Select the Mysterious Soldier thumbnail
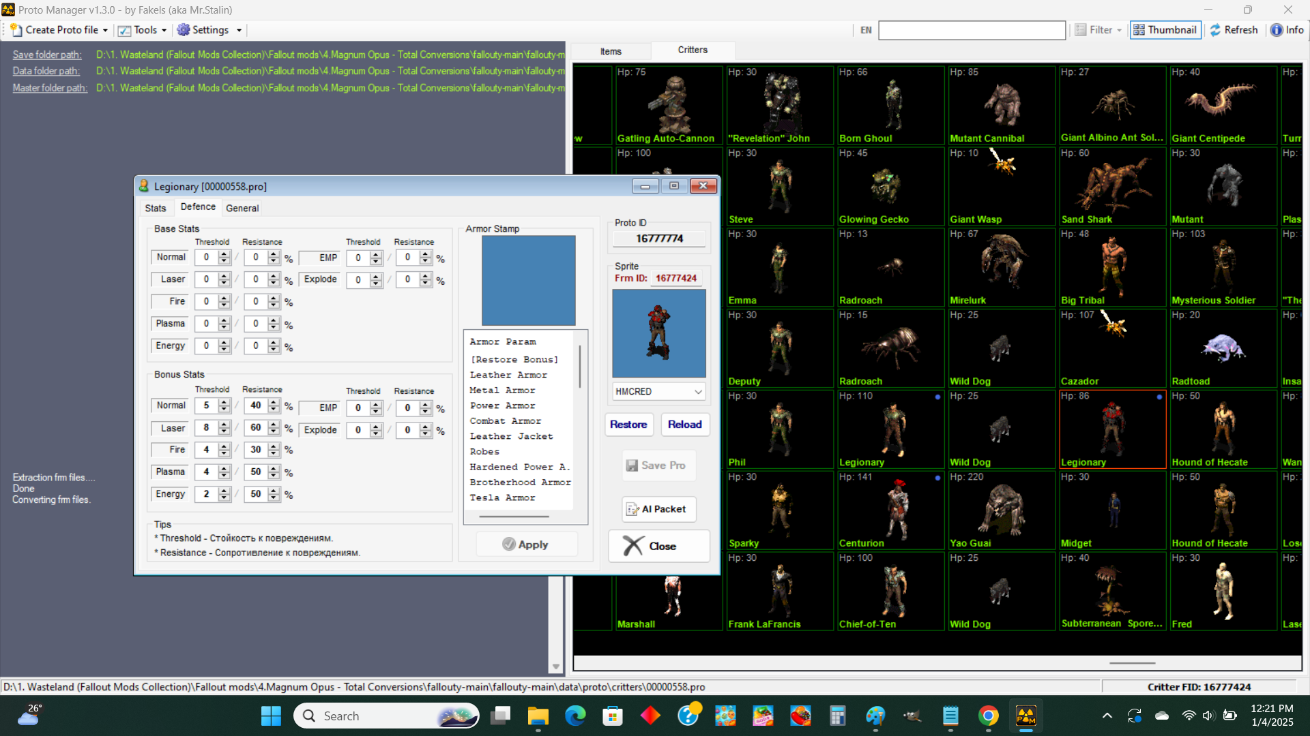The height and width of the screenshot is (736, 1310). point(1223,267)
